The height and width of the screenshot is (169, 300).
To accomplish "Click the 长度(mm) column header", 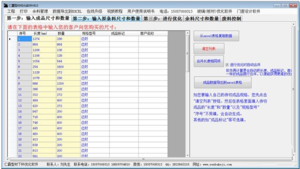I will coord(44,33).
